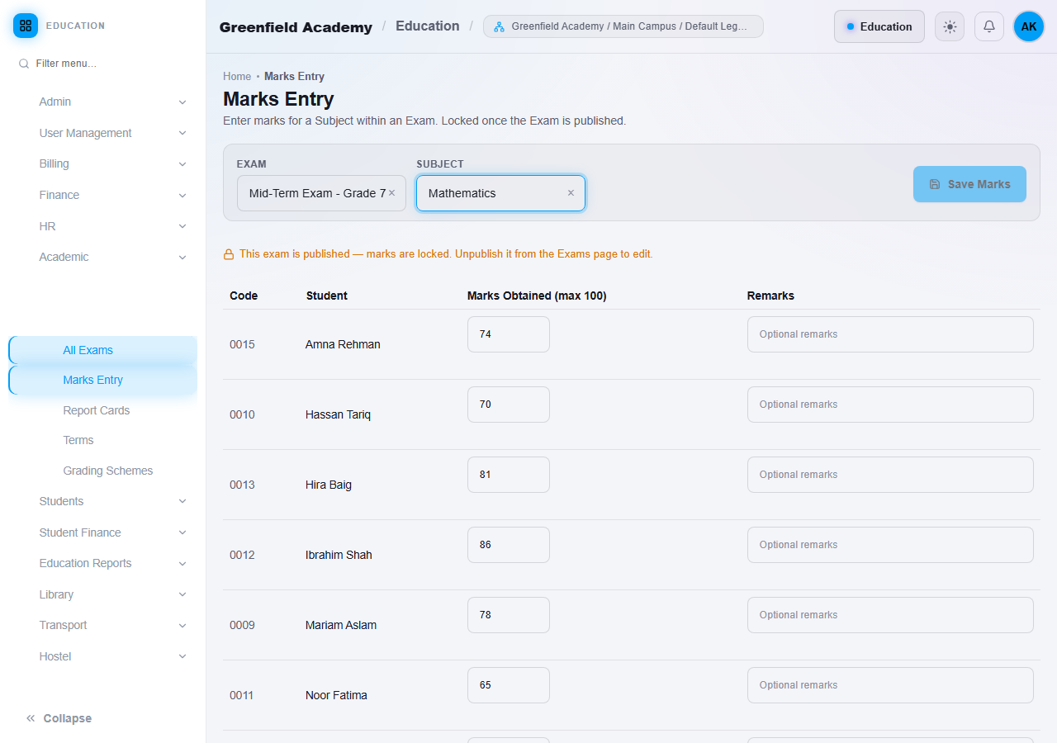Click Hassan Tariq's remarks field

pos(890,405)
